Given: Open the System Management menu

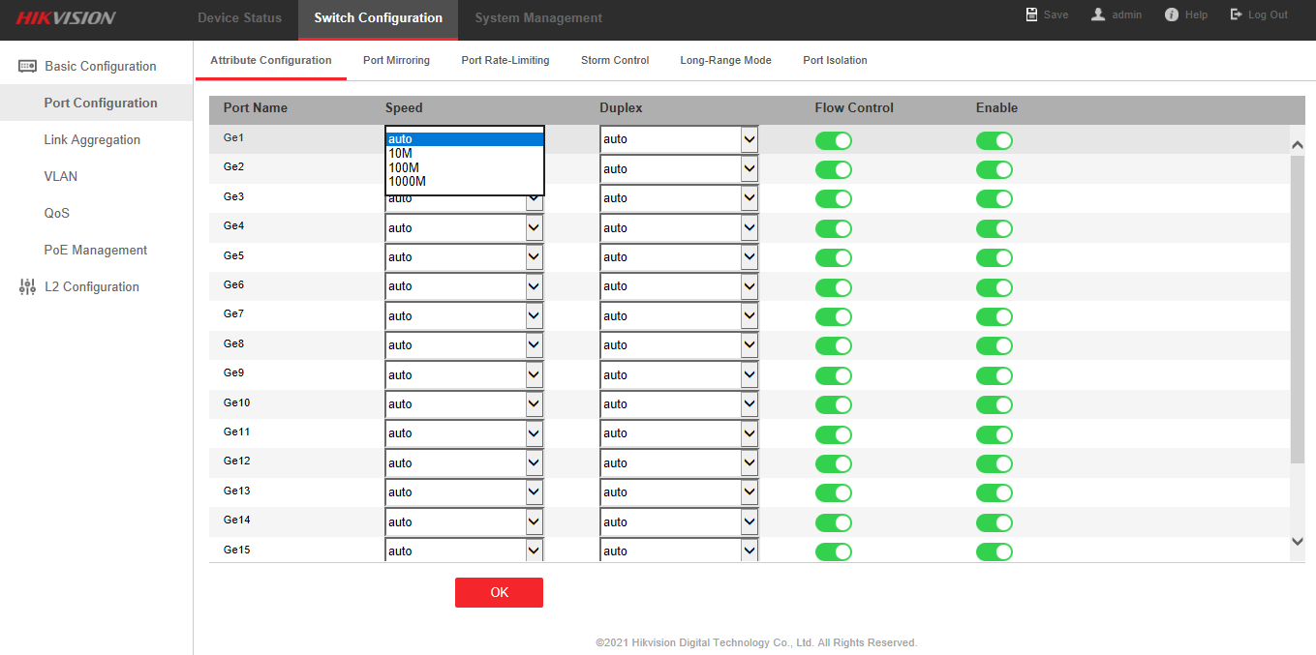Looking at the screenshot, I should click(537, 18).
